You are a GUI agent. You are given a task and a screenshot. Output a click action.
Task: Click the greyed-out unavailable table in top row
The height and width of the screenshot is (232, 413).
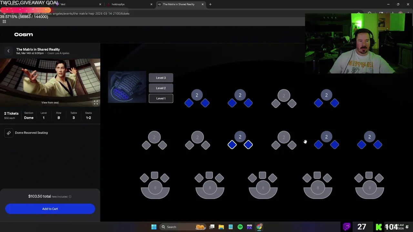point(284,95)
